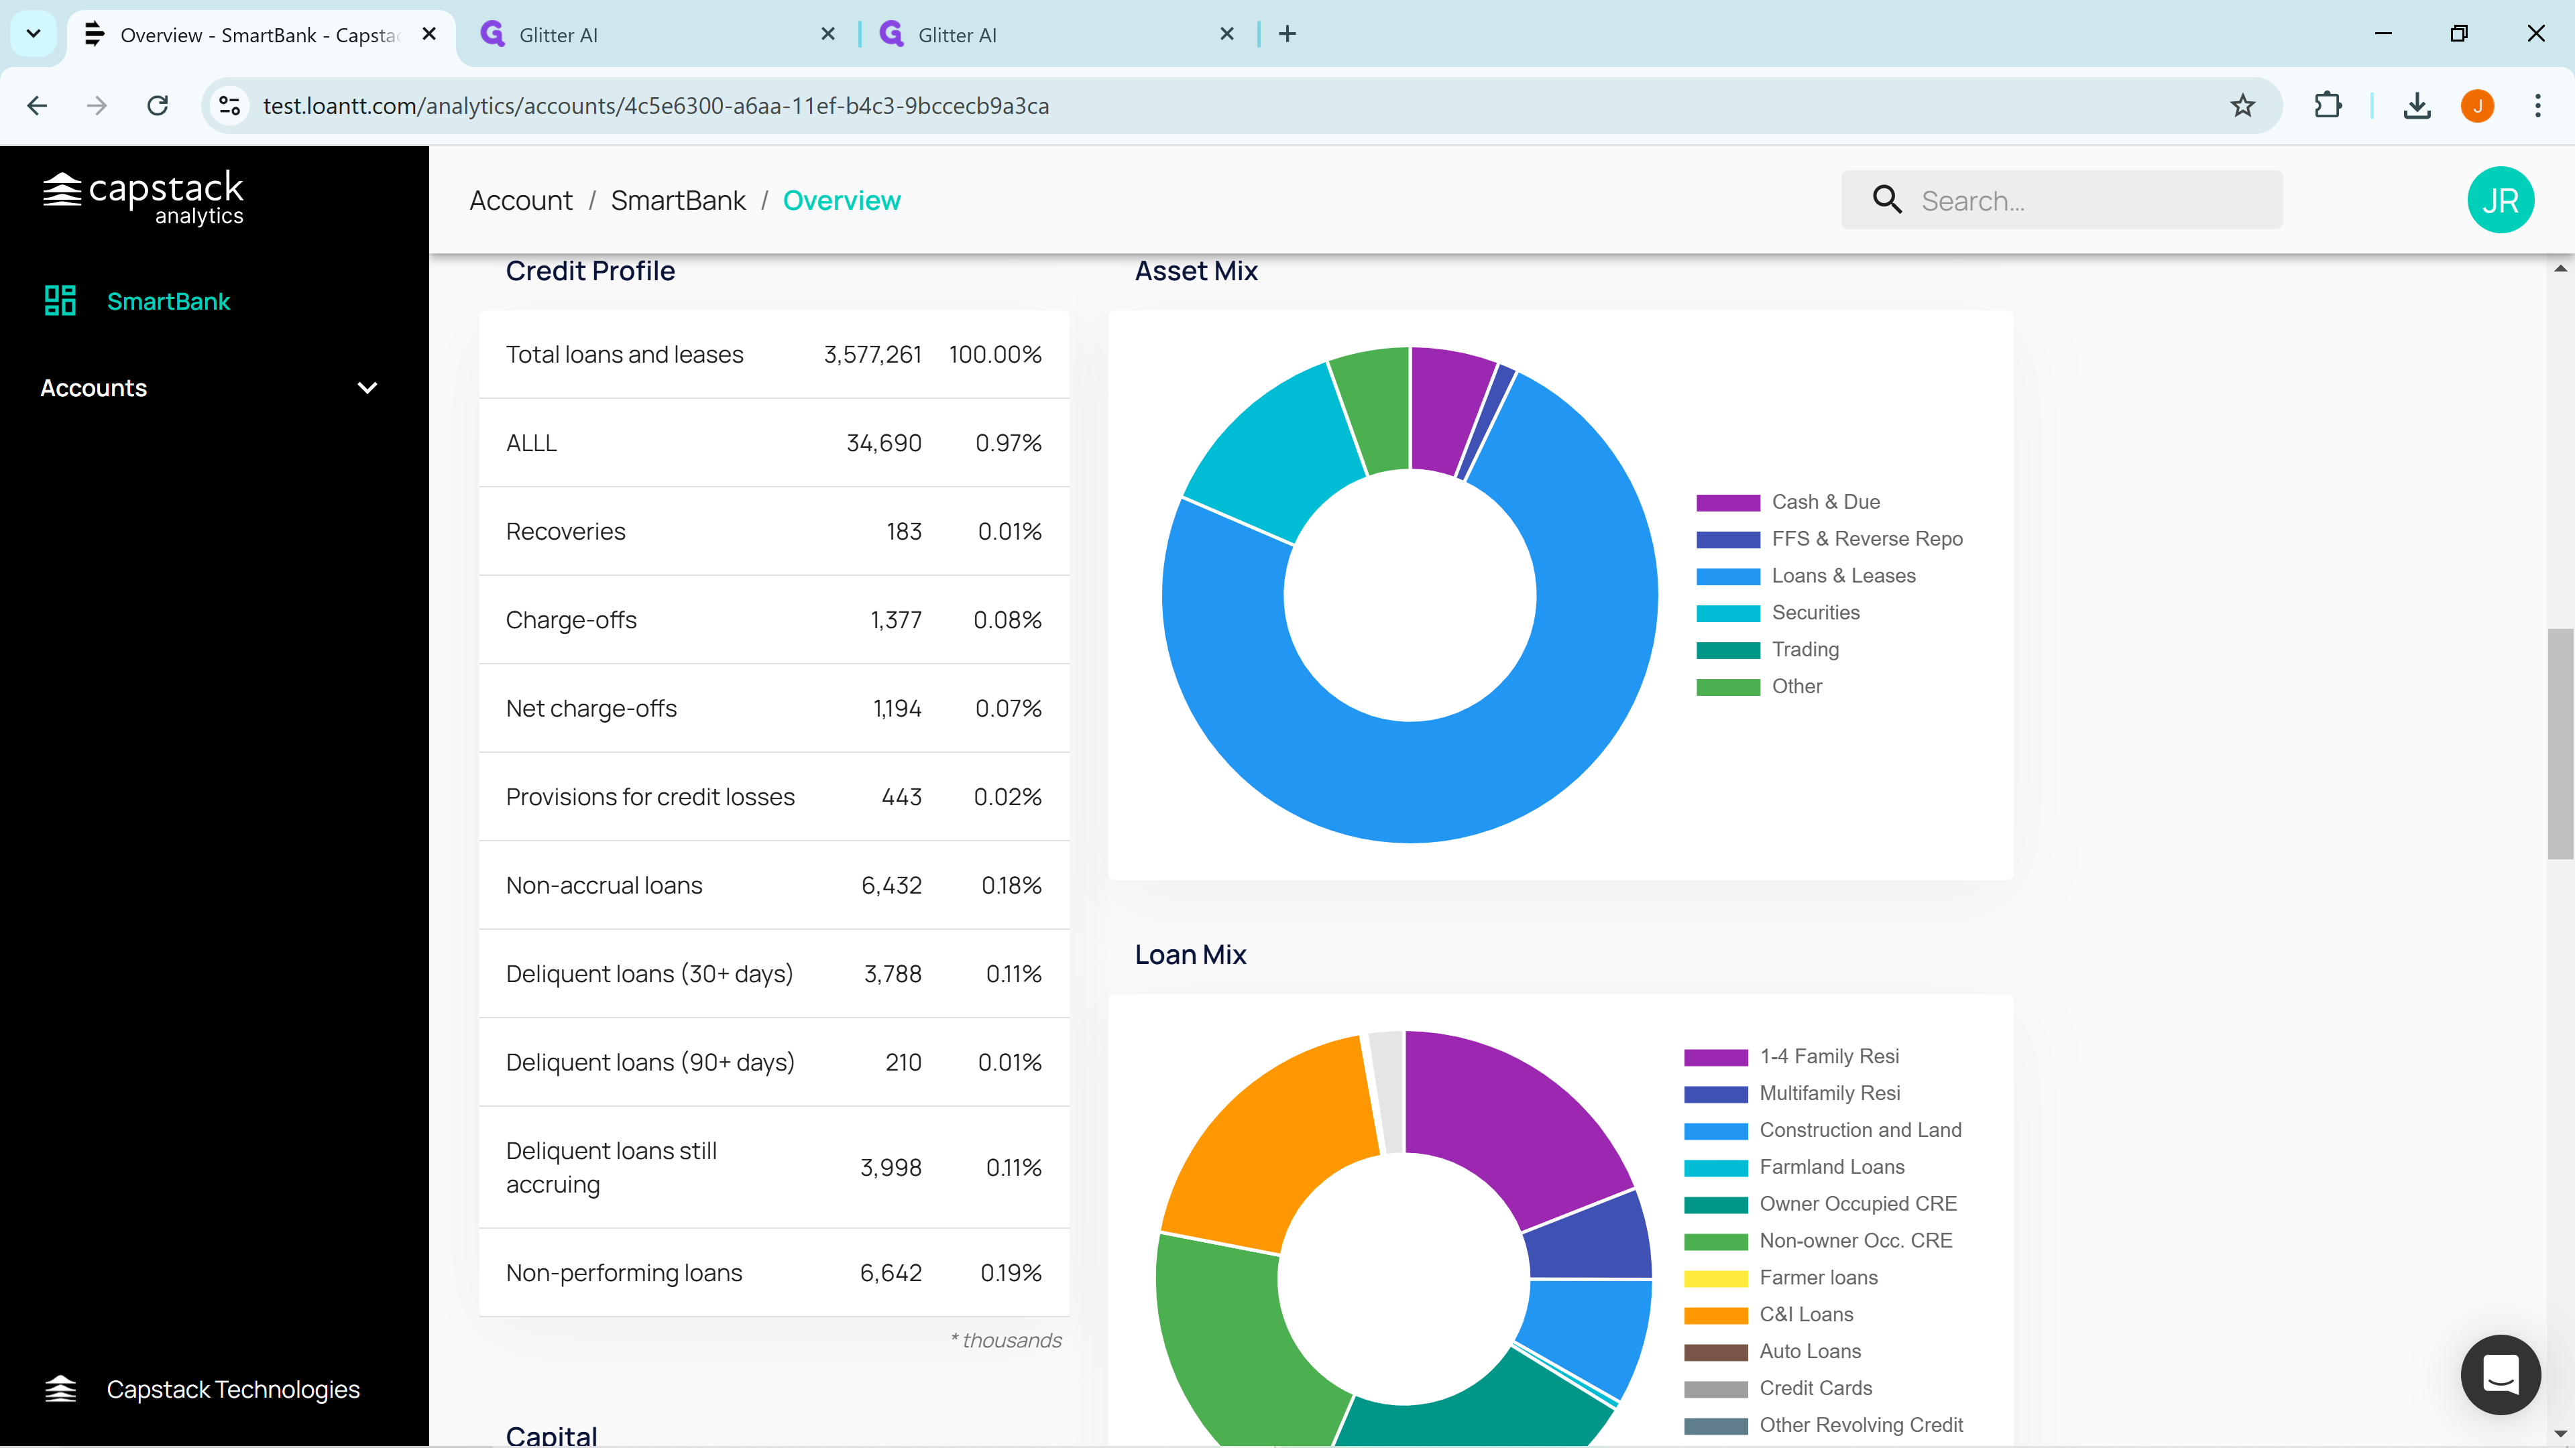Toggle Owner Occupied CRE legend entry
The height and width of the screenshot is (1448, 2575).
point(1821,1204)
